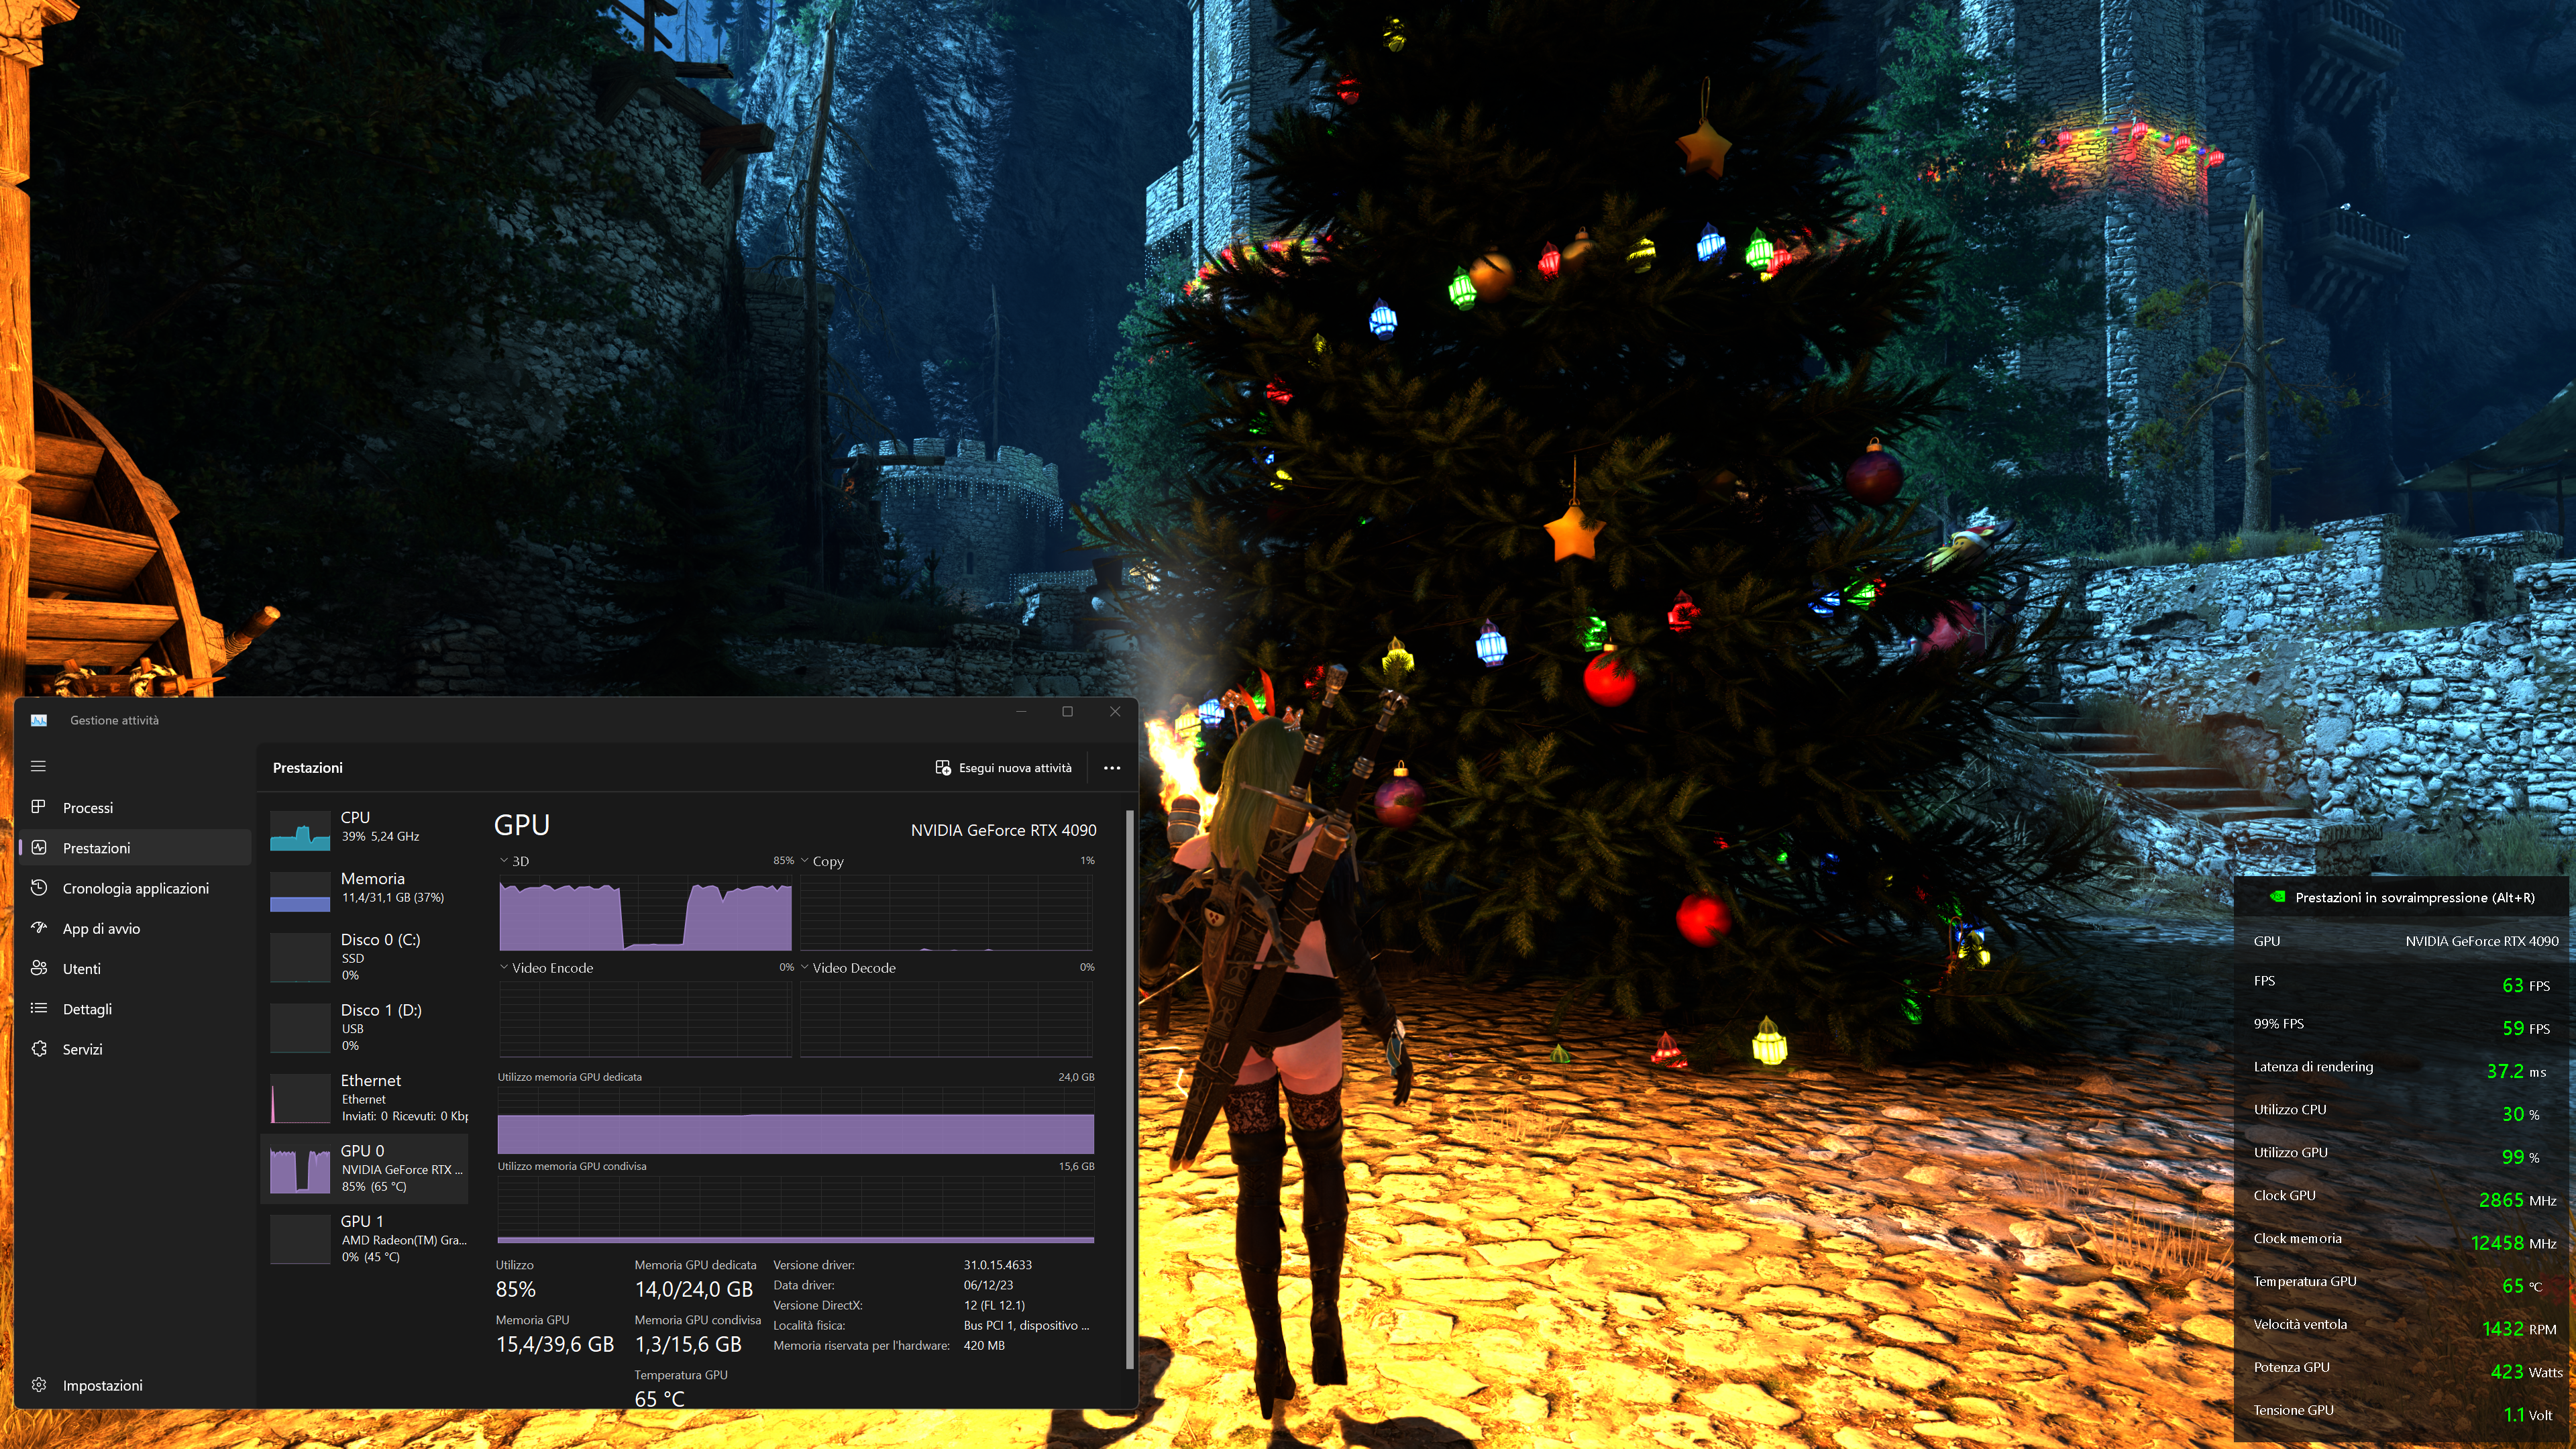The image size is (2576, 1449).
Task: Click the Potenza GPU 423 Watts reading
Action: pos(2526,1372)
